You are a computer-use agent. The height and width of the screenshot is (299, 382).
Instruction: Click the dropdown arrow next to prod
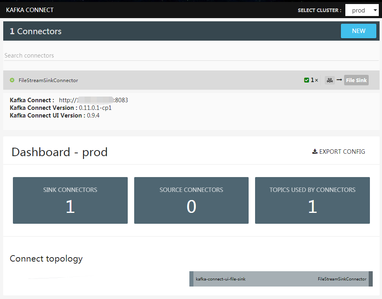coord(376,10)
